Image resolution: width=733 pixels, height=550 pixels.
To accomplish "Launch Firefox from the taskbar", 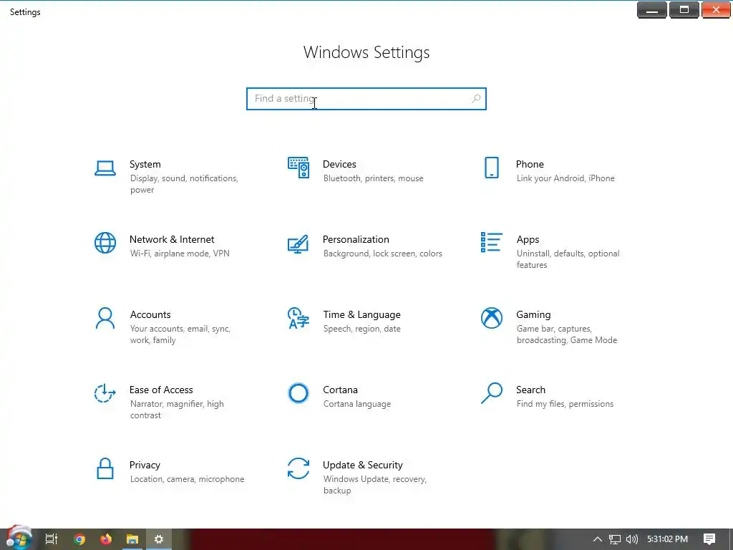I will pos(106,539).
